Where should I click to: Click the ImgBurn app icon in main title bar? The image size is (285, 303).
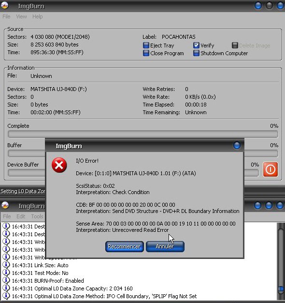5,5
